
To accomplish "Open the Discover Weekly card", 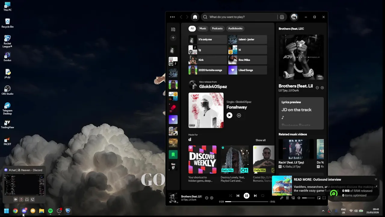I will (x=202, y=164).
